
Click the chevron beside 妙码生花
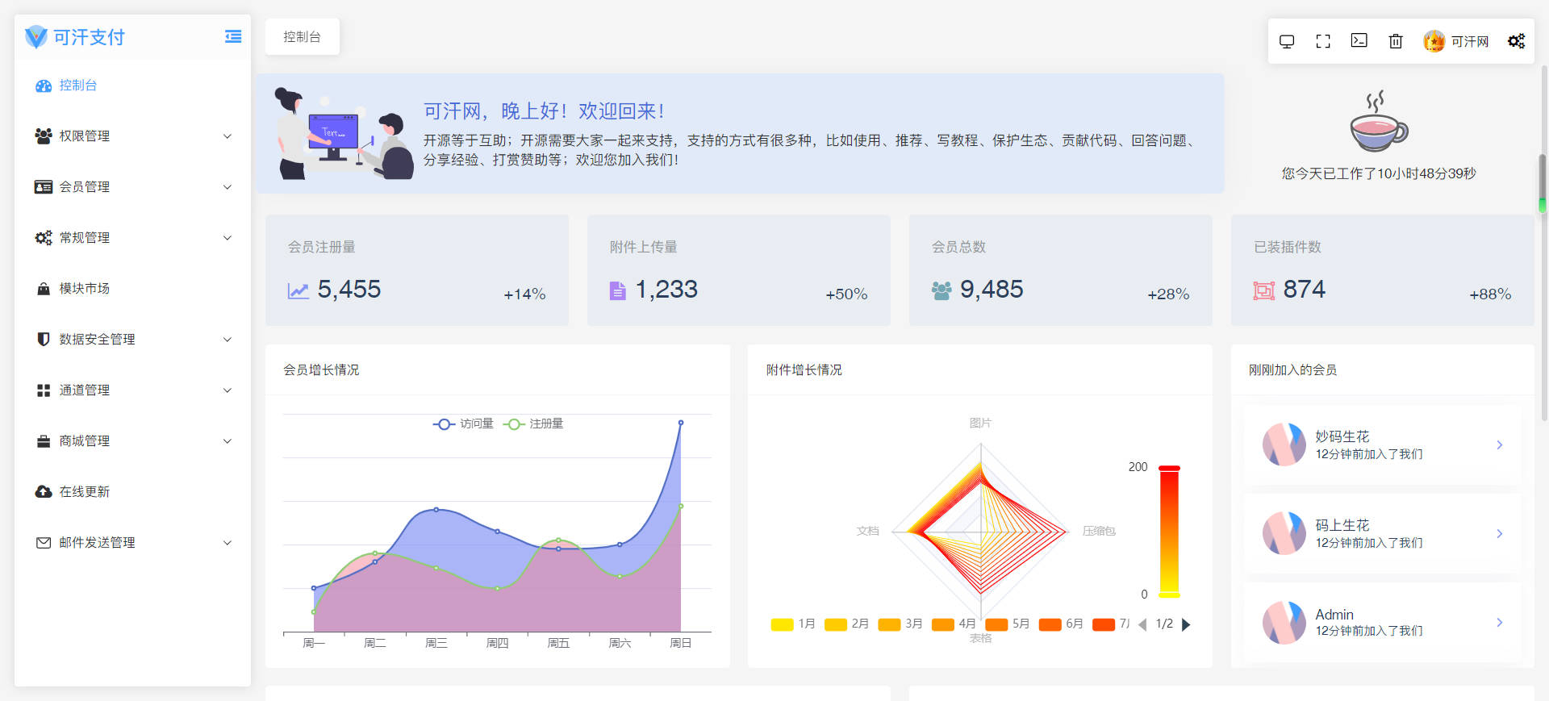tap(1500, 445)
